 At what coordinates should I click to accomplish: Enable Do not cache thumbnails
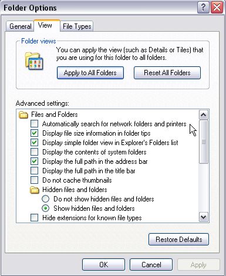pos(35,180)
